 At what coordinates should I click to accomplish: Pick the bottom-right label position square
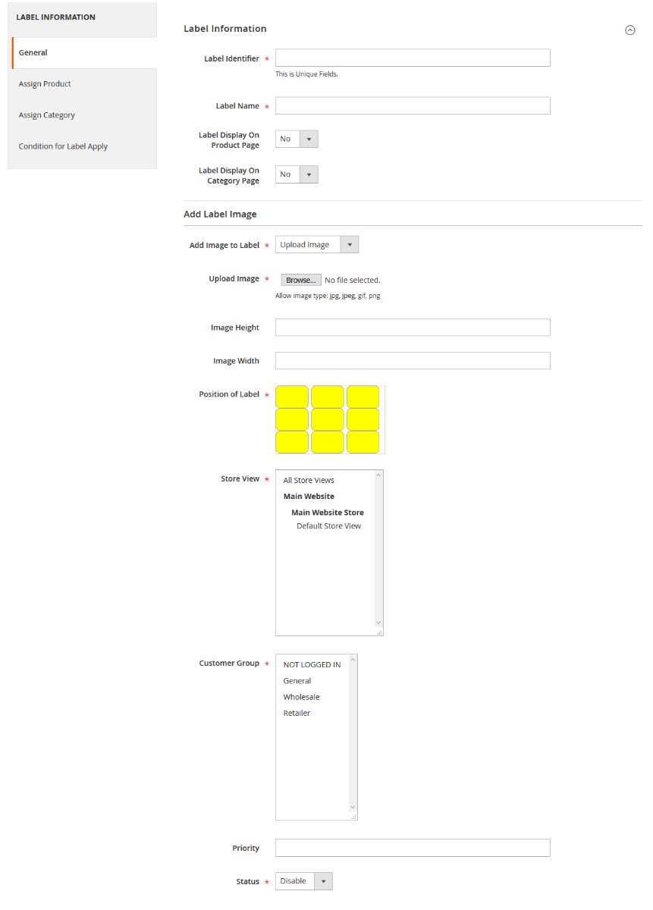(x=363, y=442)
